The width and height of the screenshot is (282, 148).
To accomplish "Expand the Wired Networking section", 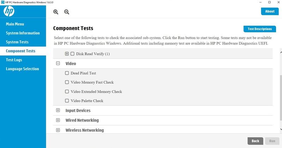I will point(58,120).
